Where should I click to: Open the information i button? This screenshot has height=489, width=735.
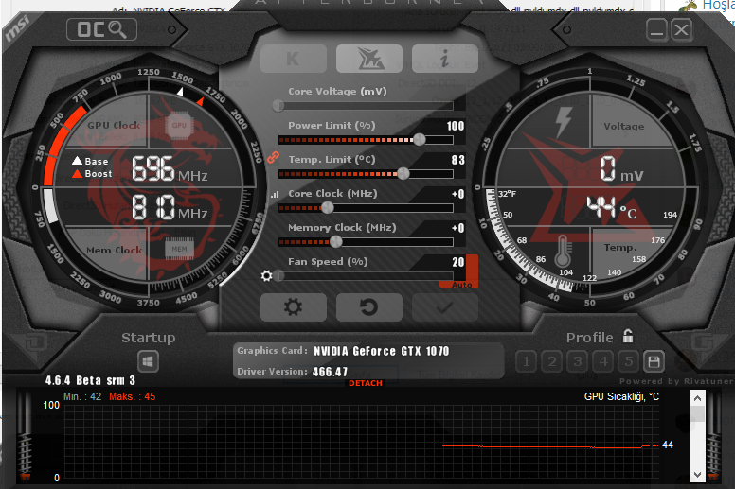(445, 59)
